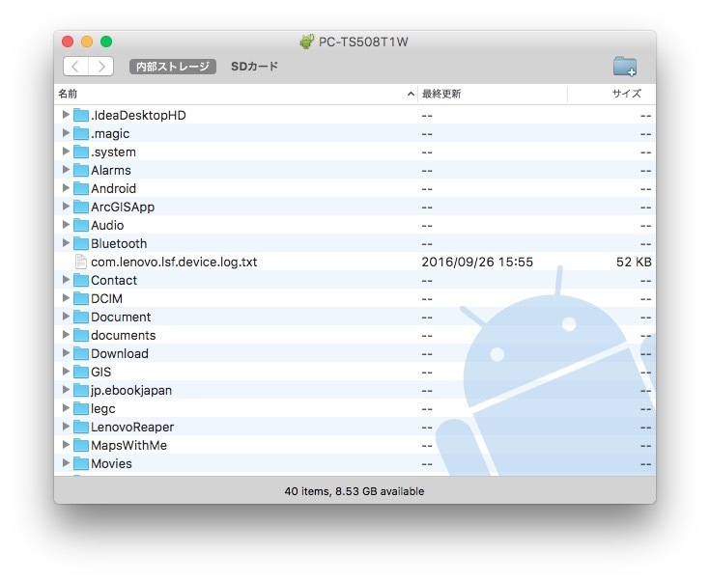Image resolution: width=710 pixels, height=581 pixels.
Task: Go back with the left arrow button
Action: point(75,67)
